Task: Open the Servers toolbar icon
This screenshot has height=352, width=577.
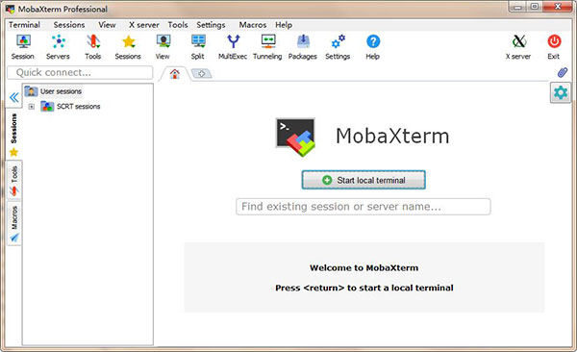Action: (58, 47)
